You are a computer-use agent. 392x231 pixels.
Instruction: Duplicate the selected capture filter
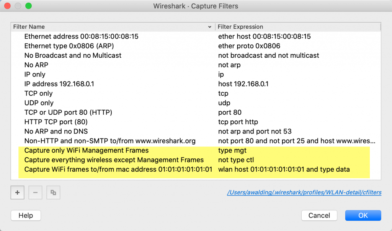(53, 192)
